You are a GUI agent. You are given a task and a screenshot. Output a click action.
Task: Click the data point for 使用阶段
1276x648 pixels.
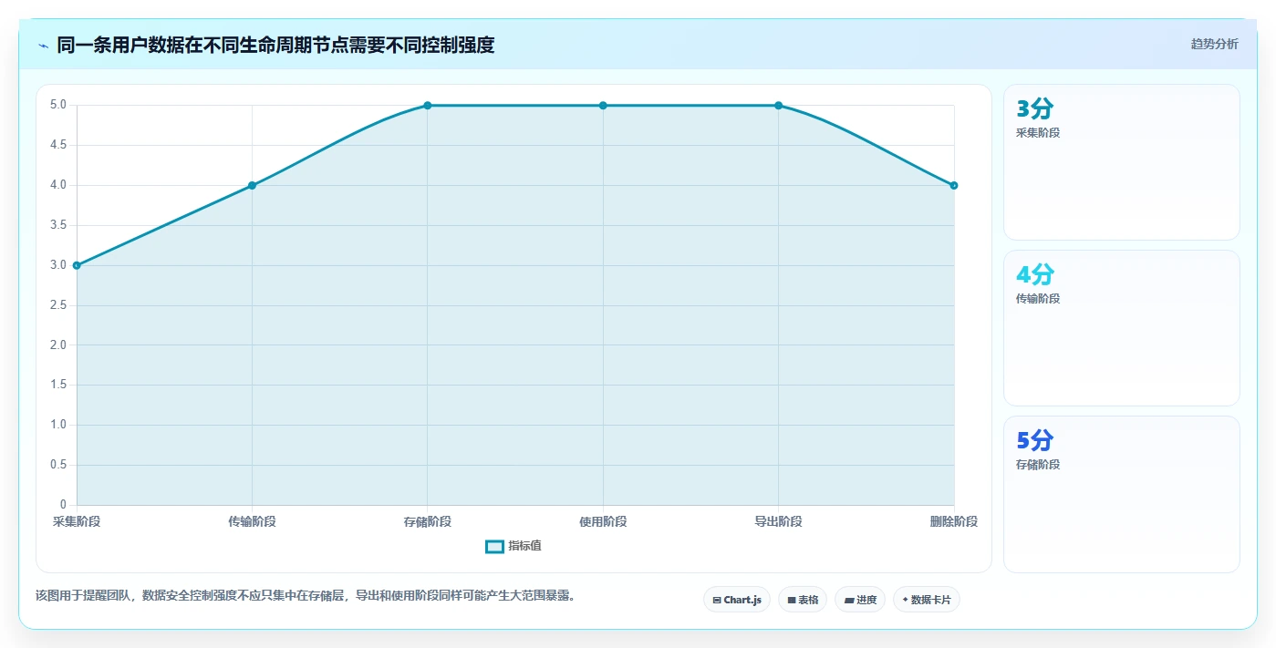click(603, 106)
